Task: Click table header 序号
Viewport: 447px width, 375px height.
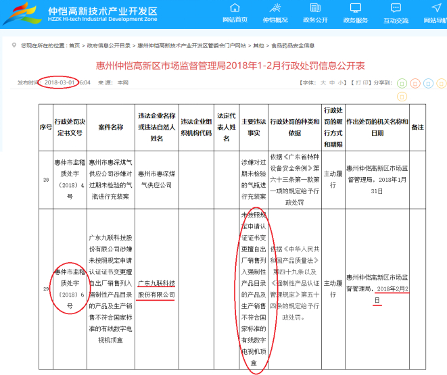Action: point(46,127)
